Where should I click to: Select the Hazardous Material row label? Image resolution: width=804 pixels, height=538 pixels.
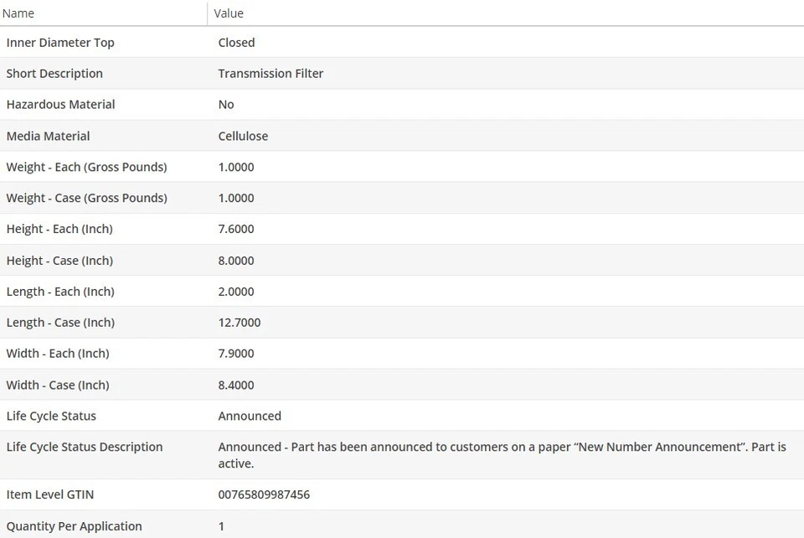60,105
